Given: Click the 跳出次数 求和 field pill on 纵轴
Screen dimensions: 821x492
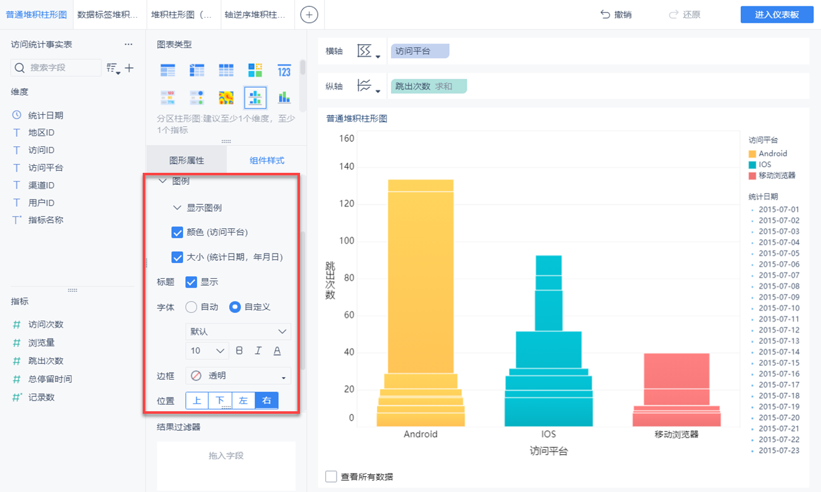Looking at the screenshot, I should [429, 86].
